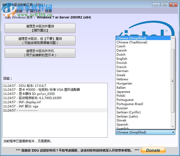This screenshot has width=180, height=156.
Task: Click the language list scrollbar thumb
Action: click(173, 81)
